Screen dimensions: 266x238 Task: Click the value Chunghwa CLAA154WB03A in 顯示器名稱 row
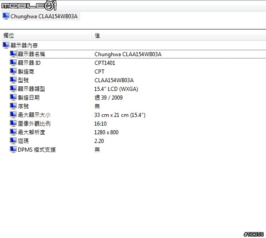(128, 54)
